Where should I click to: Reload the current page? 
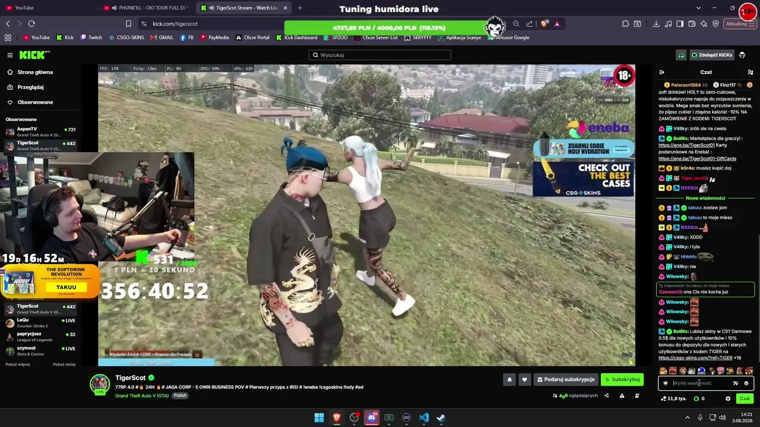31,24
